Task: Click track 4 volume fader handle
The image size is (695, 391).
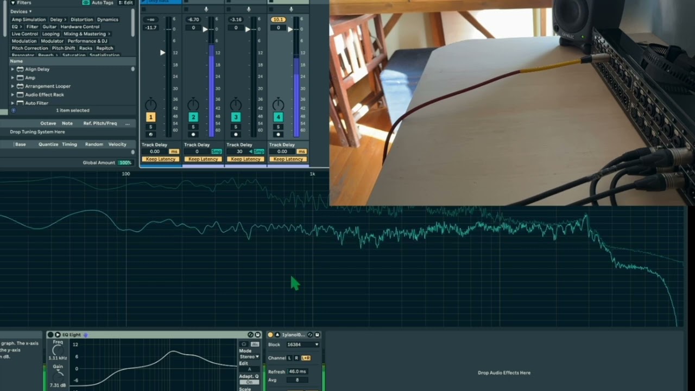Action: (290, 29)
